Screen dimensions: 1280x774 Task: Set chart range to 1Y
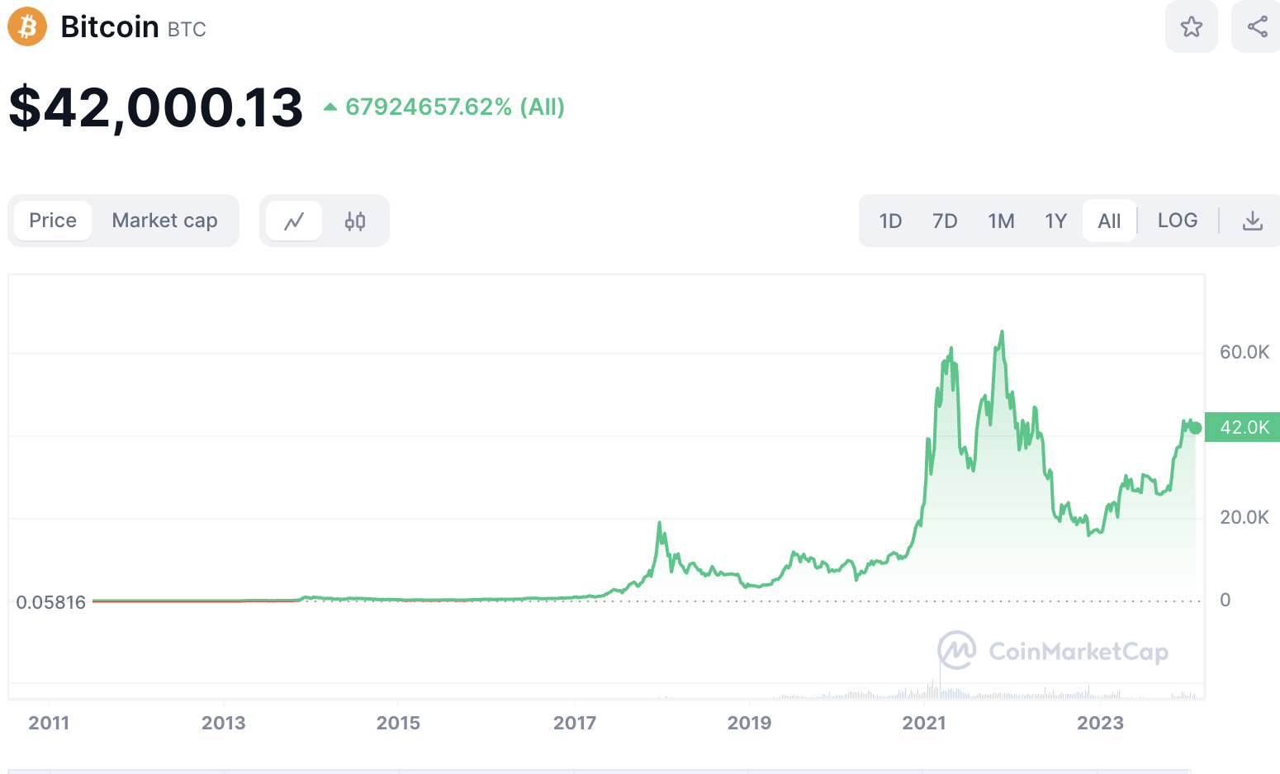coord(1055,221)
